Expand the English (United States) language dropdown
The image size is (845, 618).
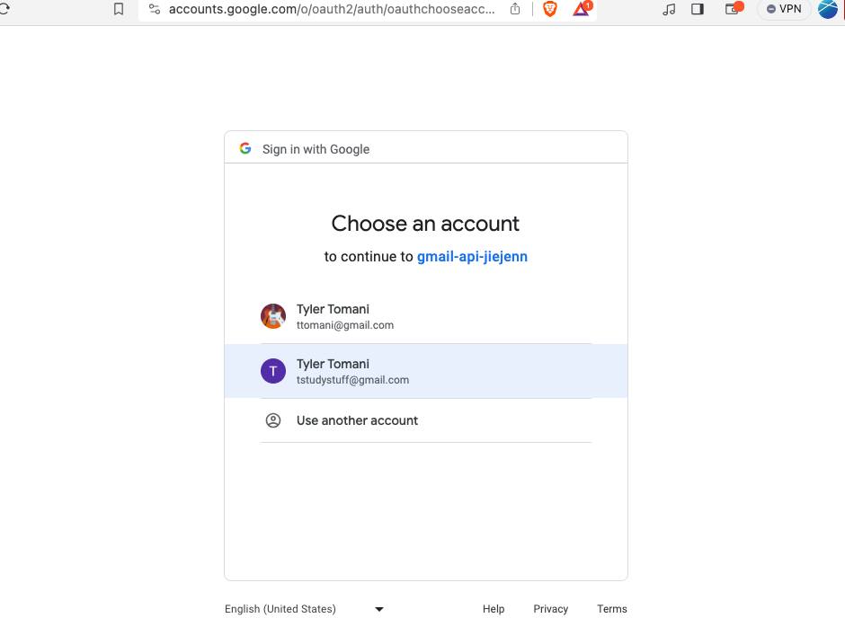[x=305, y=609]
